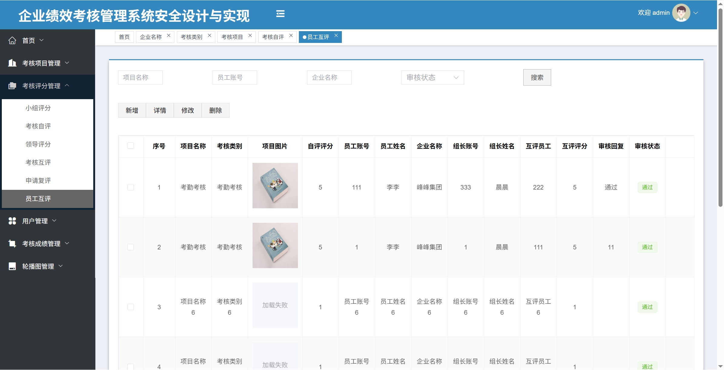Click the home icon in sidebar
The height and width of the screenshot is (370, 724).
[12, 40]
